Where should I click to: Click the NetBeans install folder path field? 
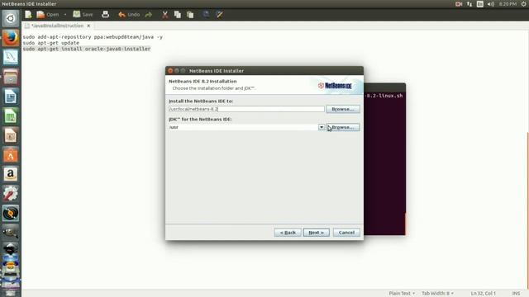pos(246,109)
